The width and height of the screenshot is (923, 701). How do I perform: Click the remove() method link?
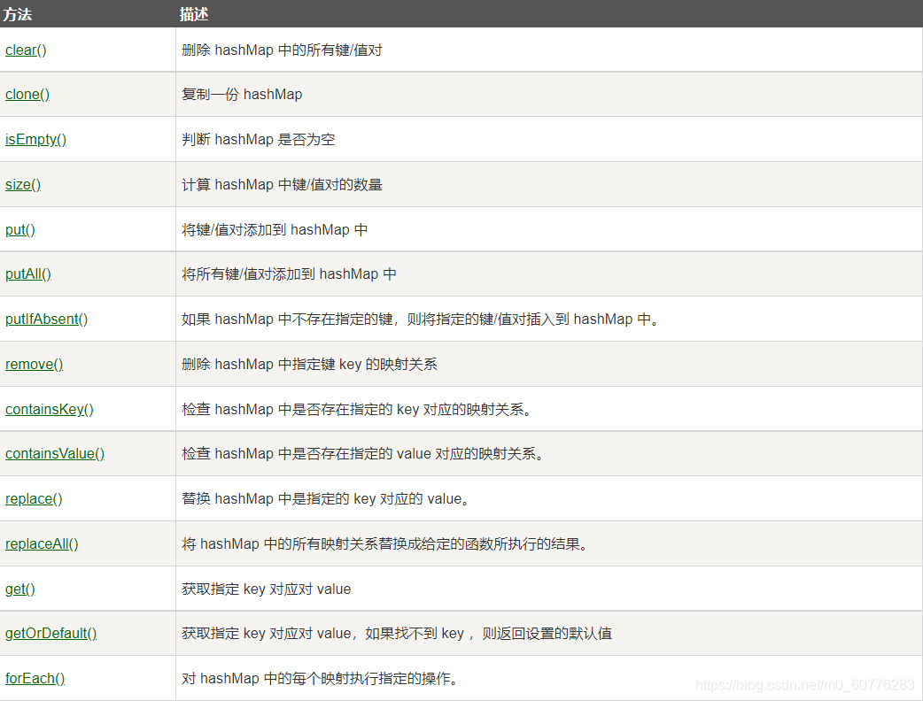pyautogui.click(x=35, y=364)
